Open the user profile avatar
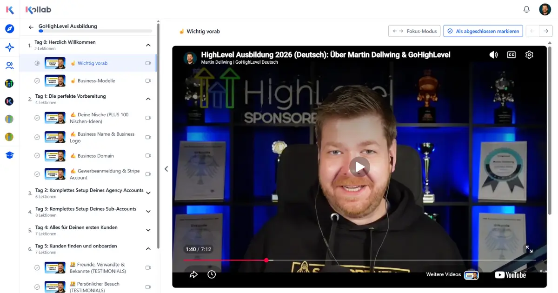The height and width of the screenshot is (293, 558). (545, 9)
